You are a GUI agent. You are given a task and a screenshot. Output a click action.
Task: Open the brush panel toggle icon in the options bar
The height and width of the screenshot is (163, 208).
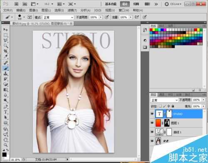[x=30, y=17]
